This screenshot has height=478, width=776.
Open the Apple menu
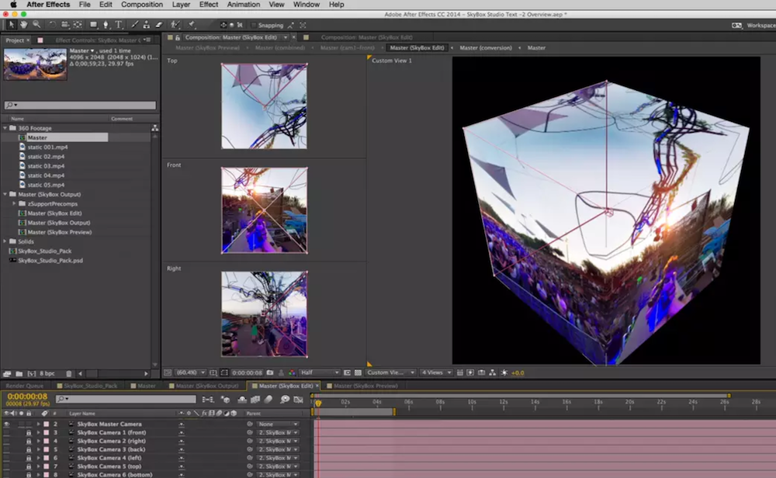pyautogui.click(x=13, y=5)
